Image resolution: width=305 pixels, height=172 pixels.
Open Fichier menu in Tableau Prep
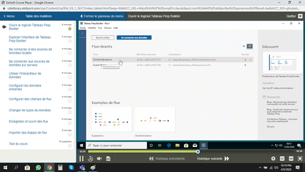click(x=83, y=28)
